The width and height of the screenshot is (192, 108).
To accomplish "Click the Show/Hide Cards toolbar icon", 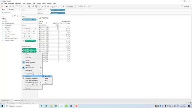I will click(80, 6).
